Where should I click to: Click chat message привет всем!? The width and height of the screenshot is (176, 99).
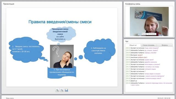[x=149, y=60]
